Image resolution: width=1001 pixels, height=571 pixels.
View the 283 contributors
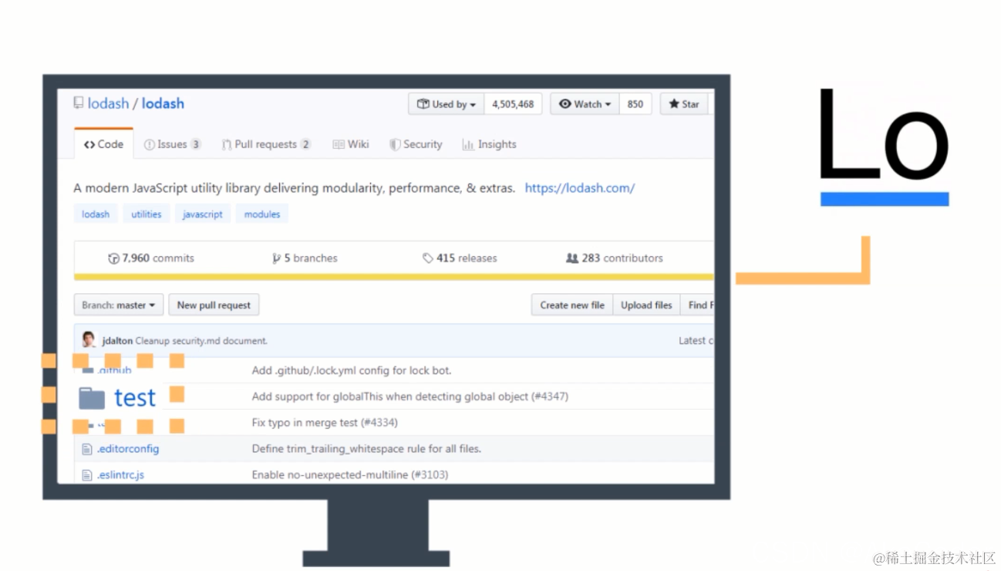[615, 258]
